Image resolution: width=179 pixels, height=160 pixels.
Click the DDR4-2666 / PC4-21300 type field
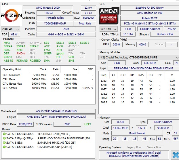tap(144, 68)
